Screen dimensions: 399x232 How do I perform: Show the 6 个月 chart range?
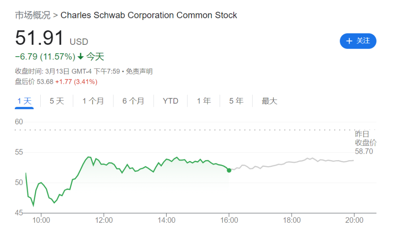tap(133, 101)
